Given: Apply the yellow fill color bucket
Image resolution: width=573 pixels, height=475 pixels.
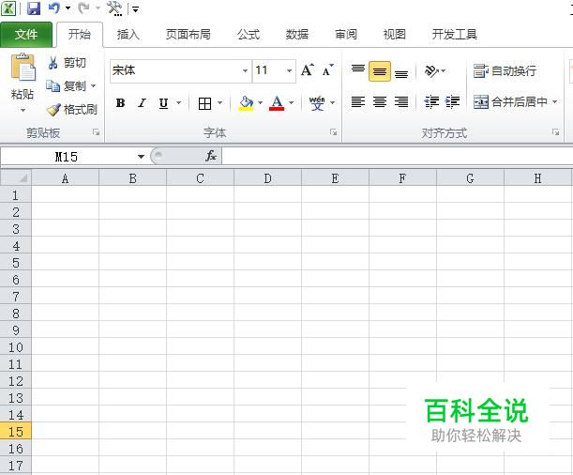Looking at the screenshot, I should [246, 103].
